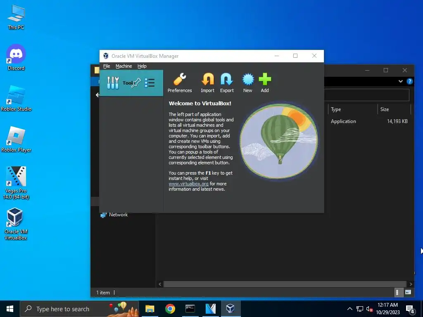Click the Import appliance icon

(x=207, y=79)
